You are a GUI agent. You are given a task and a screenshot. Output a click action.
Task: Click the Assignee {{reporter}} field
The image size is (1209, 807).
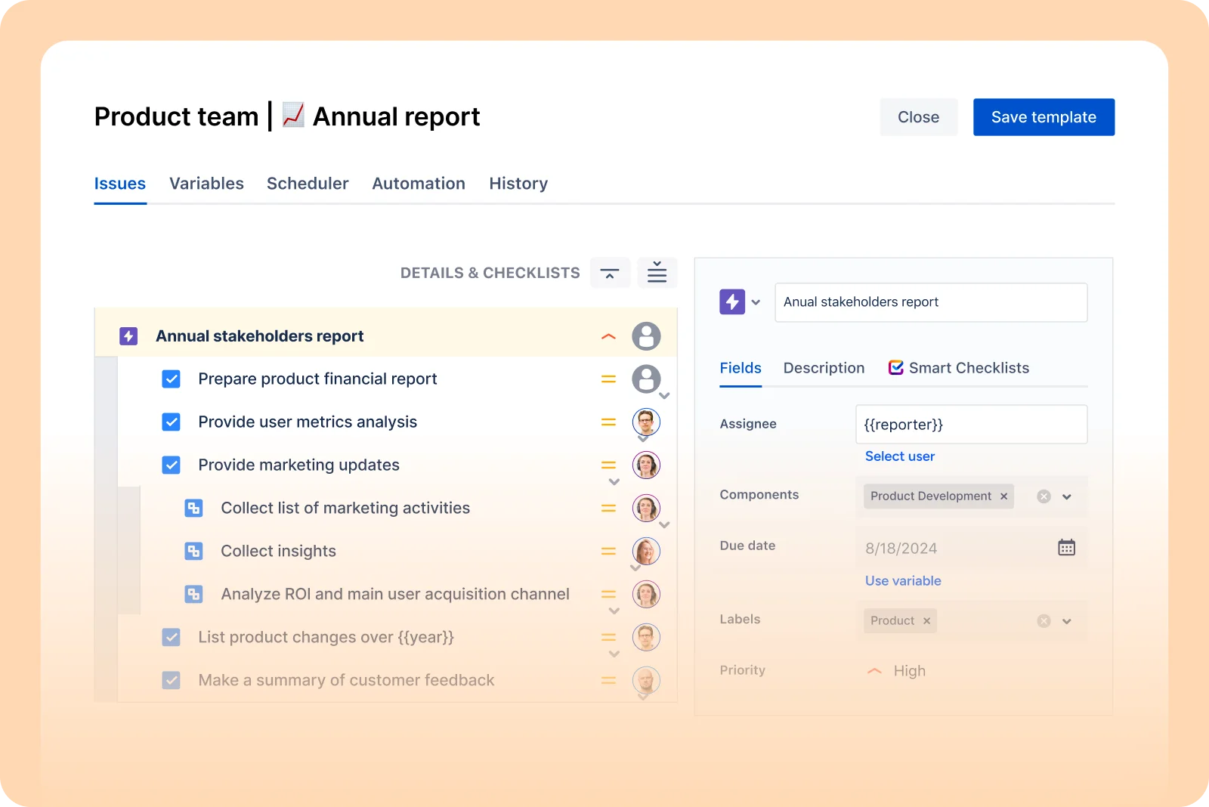point(972,425)
